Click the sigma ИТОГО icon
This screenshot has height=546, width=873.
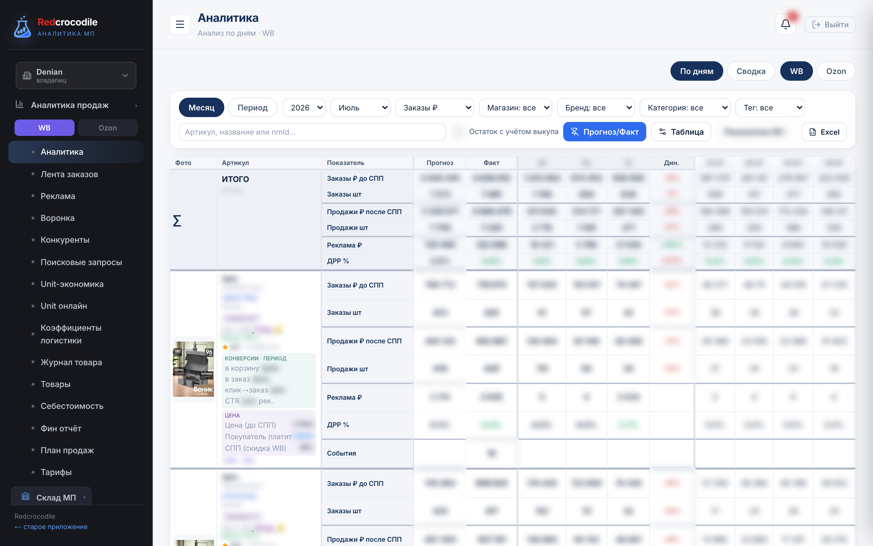pyautogui.click(x=177, y=221)
